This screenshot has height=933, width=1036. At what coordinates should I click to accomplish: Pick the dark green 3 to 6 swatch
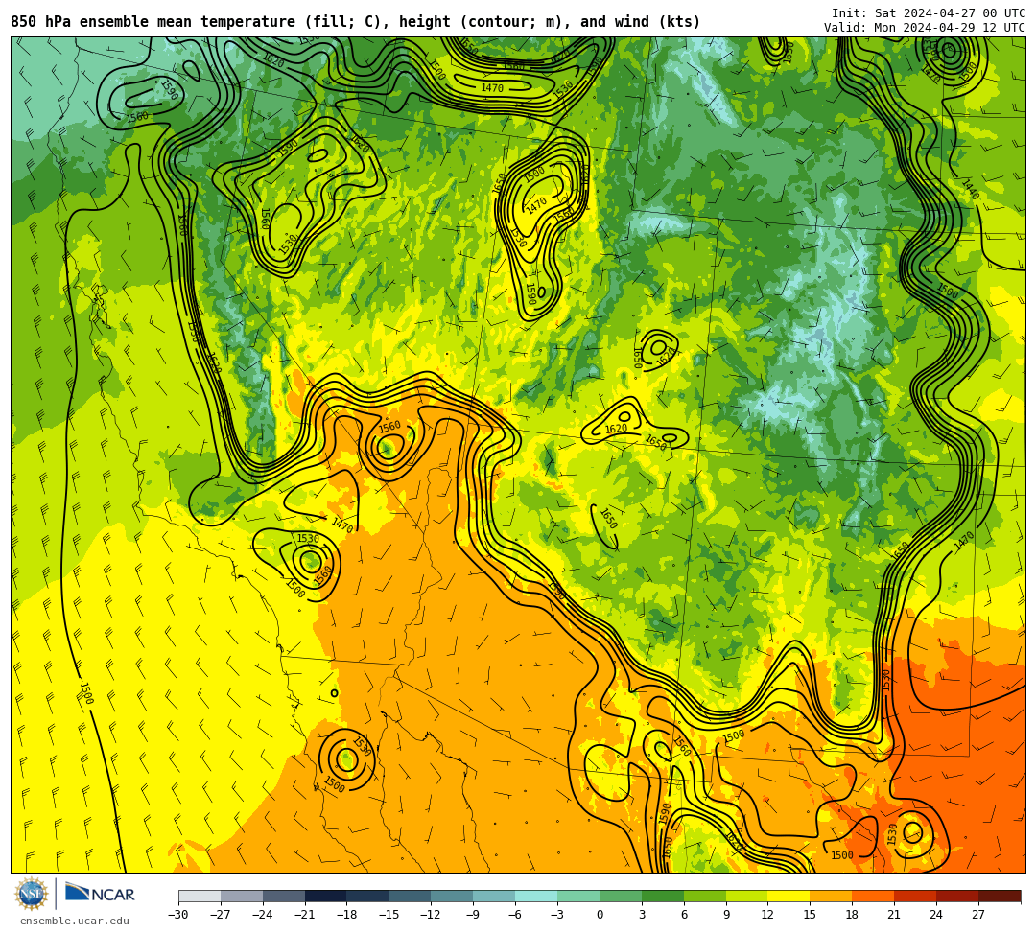tap(663, 896)
